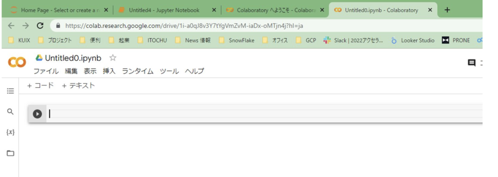
Task: Open the 挿入 menu
Action: 109,71
